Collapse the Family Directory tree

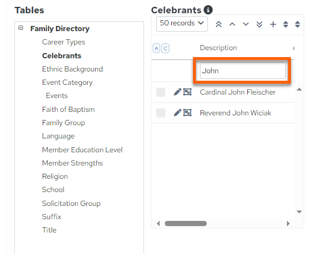tap(21, 28)
